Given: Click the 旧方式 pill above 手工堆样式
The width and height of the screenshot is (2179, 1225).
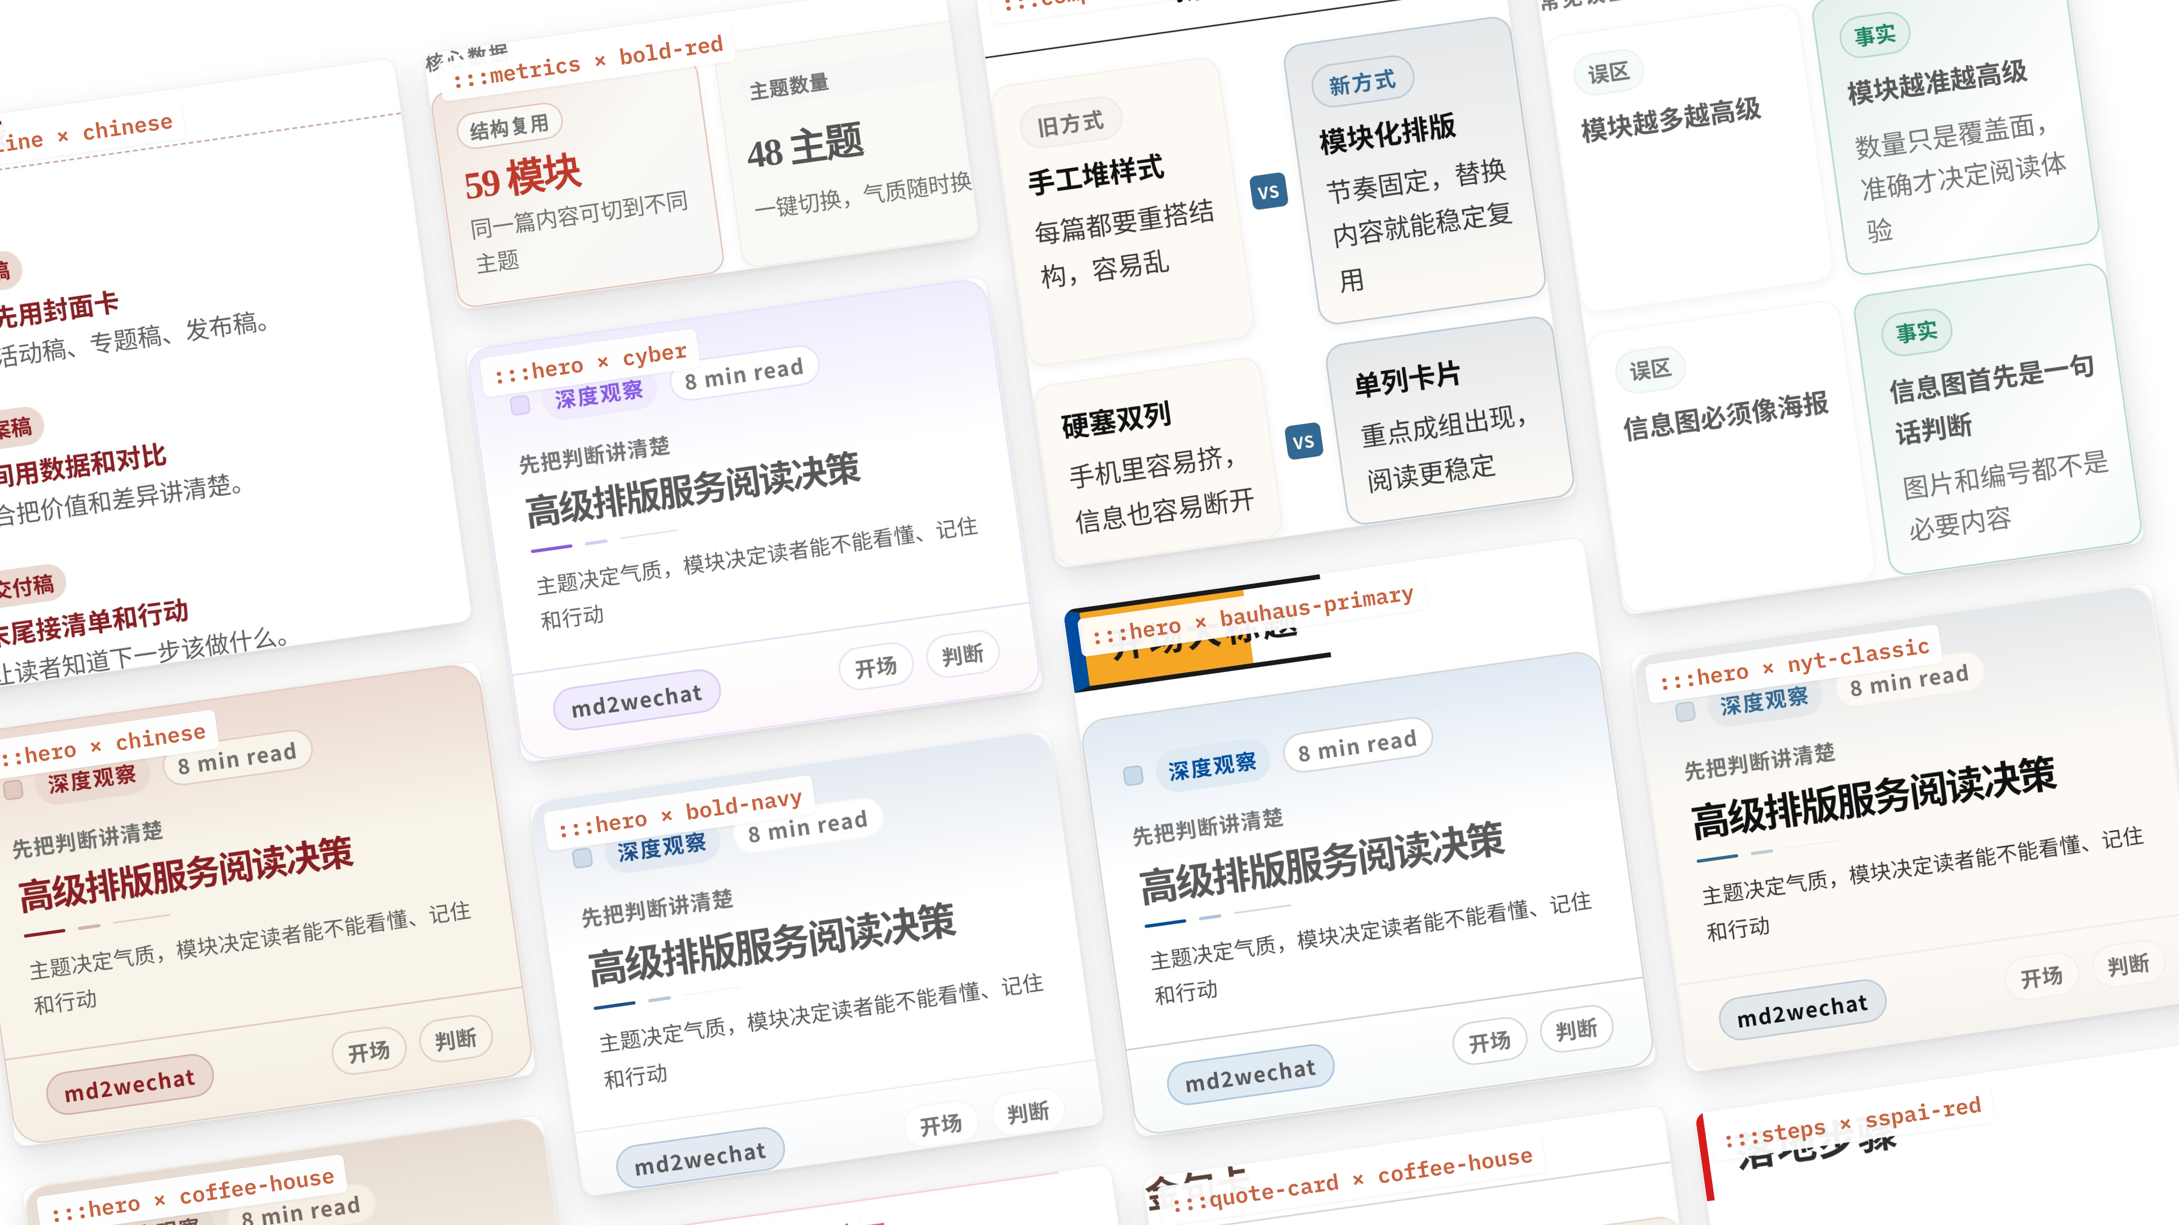Looking at the screenshot, I should click(x=1070, y=124).
